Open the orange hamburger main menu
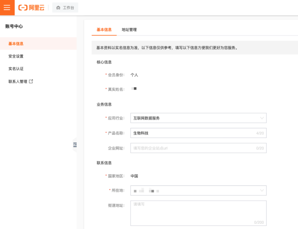298x229 pixels. tap(7, 8)
